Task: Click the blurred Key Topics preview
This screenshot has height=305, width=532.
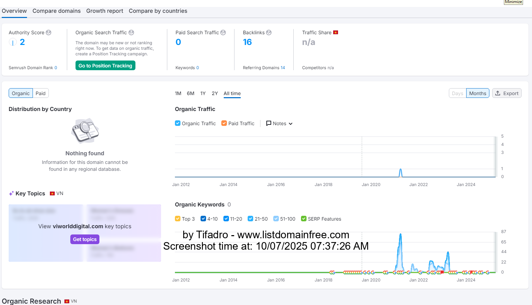Action: pyautogui.click(x=85, y=233)
